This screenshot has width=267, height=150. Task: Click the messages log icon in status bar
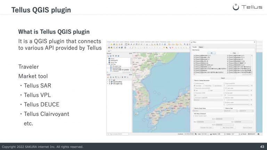tap(259, 134)
